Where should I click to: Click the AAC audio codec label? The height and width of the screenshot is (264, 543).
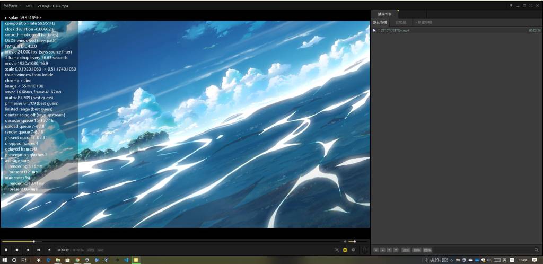[100, 250]
